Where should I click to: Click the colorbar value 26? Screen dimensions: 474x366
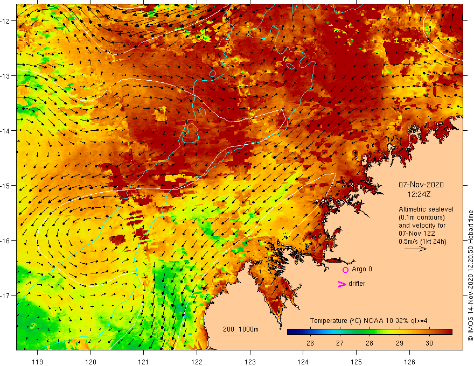[x=310, y=343]
